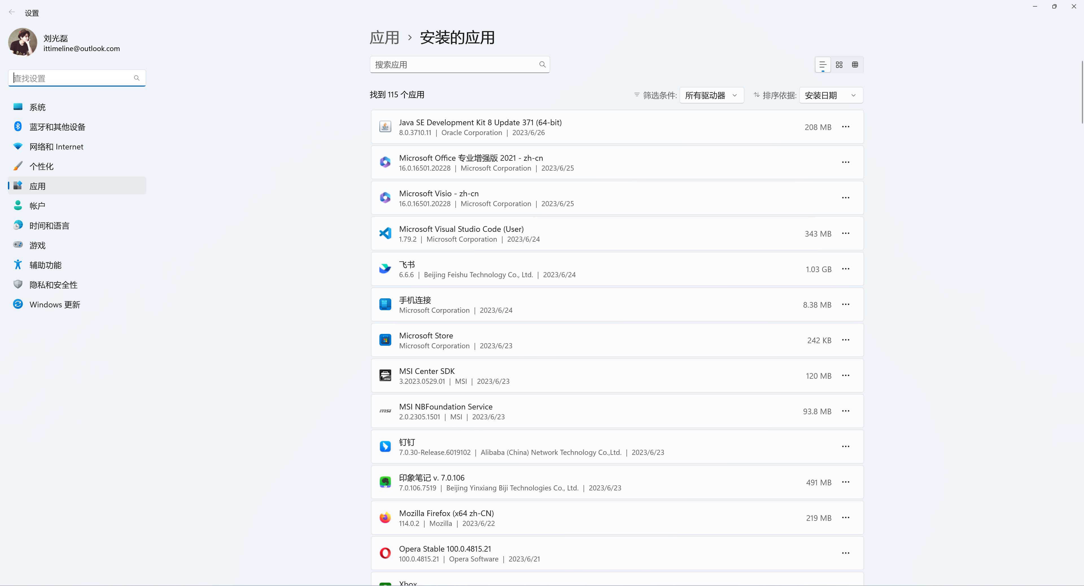Go back with the arrow button
The height and width of the screenshot is (586, 1084).
point(12,12)
